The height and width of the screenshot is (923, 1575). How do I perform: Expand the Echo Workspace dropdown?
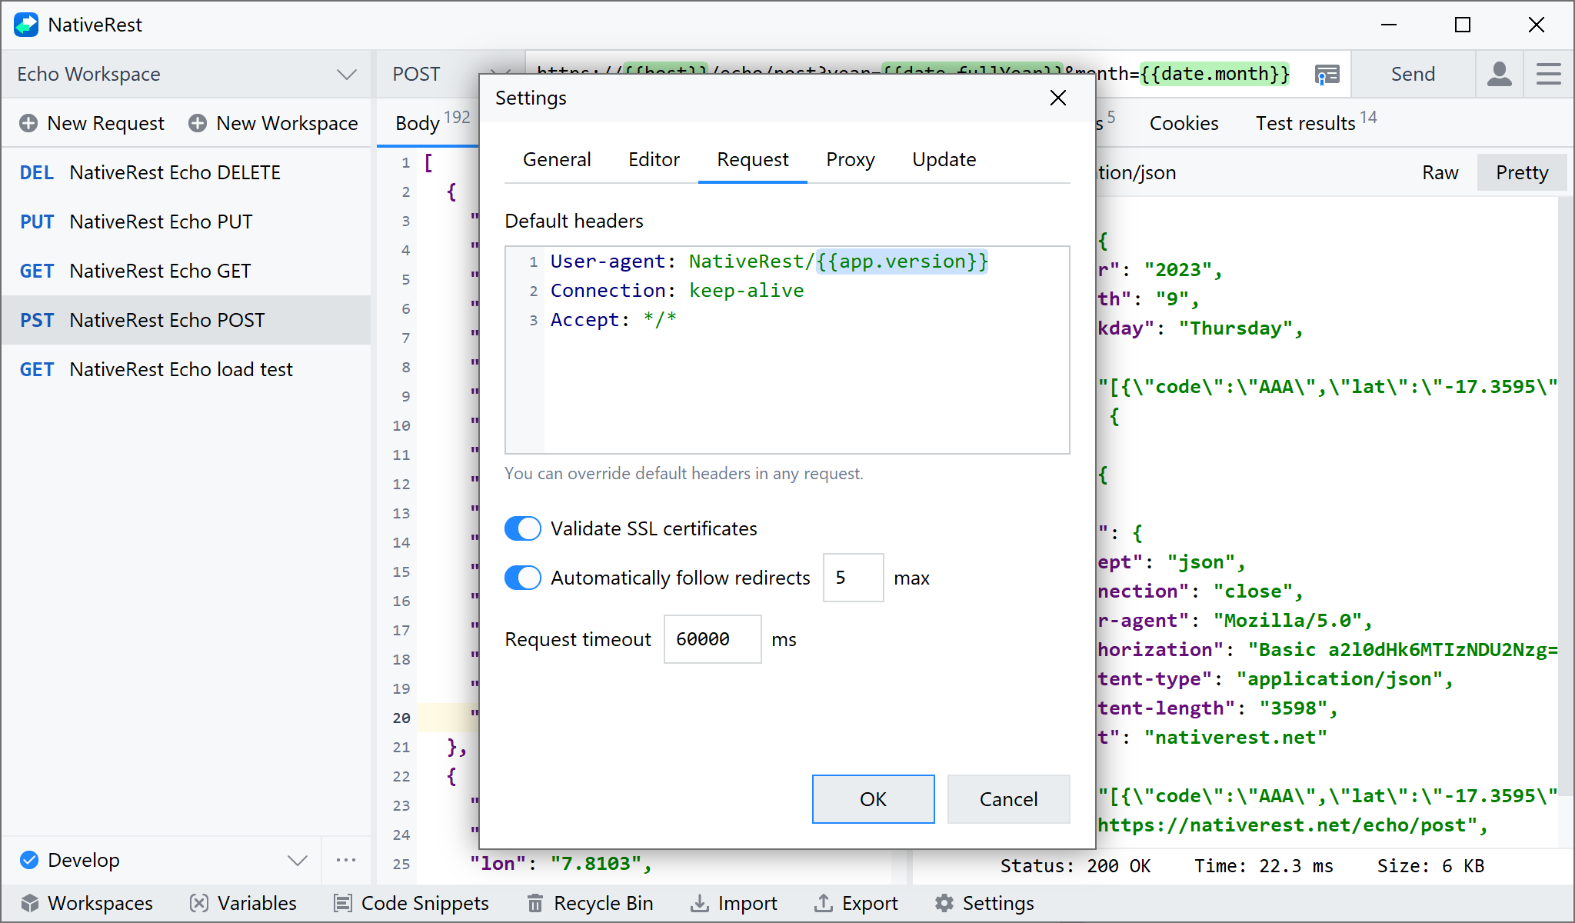point(347,75)
